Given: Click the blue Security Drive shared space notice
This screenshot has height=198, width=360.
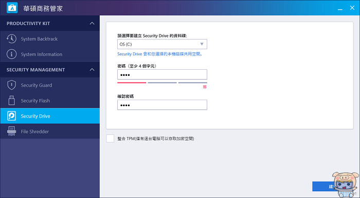Looking at the screenshot, I should pyautogui.click(x=160, y=54).
